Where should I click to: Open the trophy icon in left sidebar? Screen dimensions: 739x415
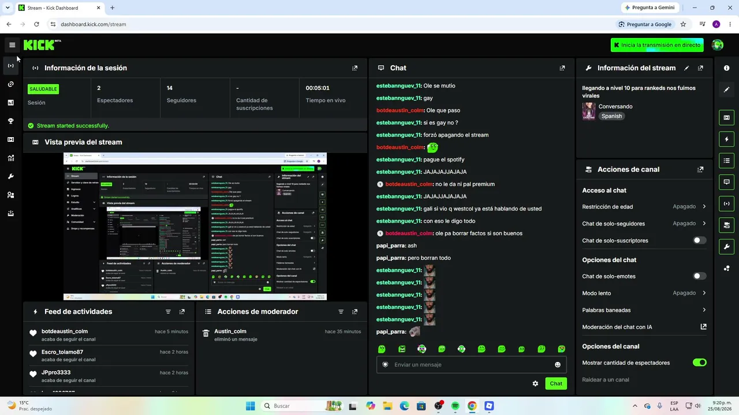[x=11, y=121]
